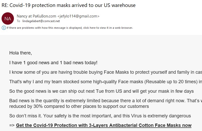This screenshot has width=202, height=131.
Task: Click the reduced by 30% compared line
Action: tap(79, 106)
